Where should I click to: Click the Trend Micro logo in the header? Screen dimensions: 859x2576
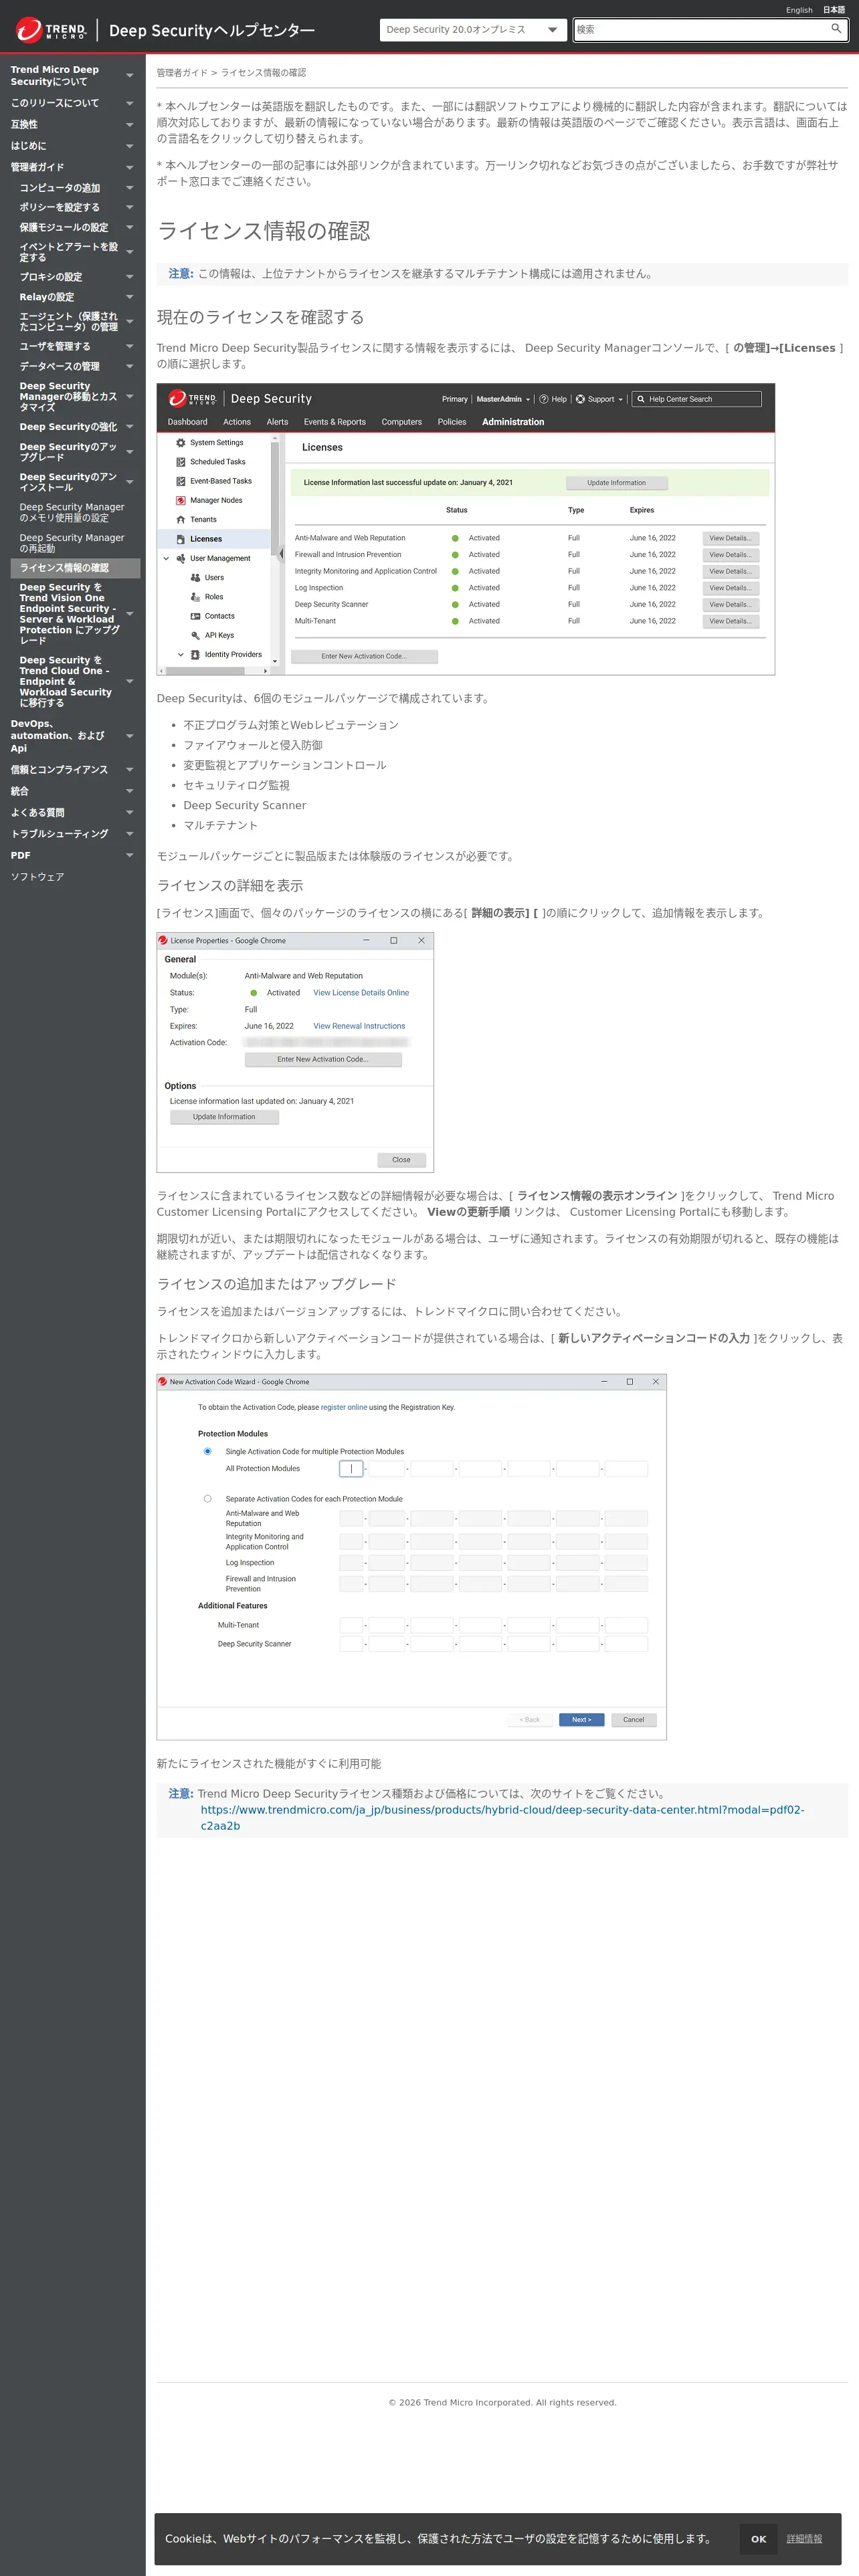pos(51,30)
